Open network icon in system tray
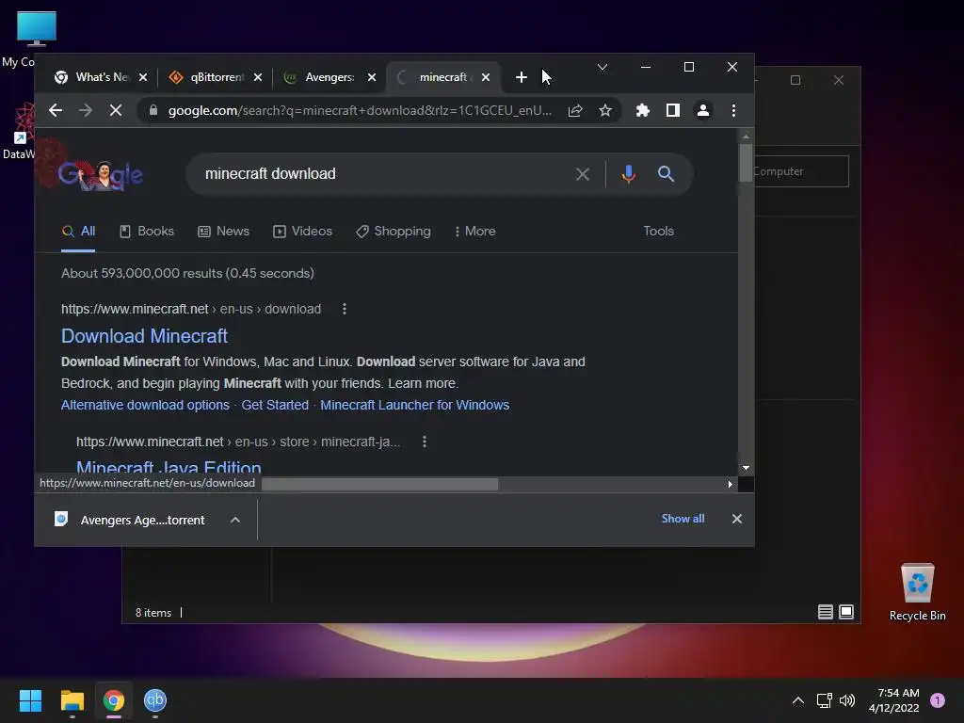The height and width of the screenshot is (723, 964). (824, 700)
